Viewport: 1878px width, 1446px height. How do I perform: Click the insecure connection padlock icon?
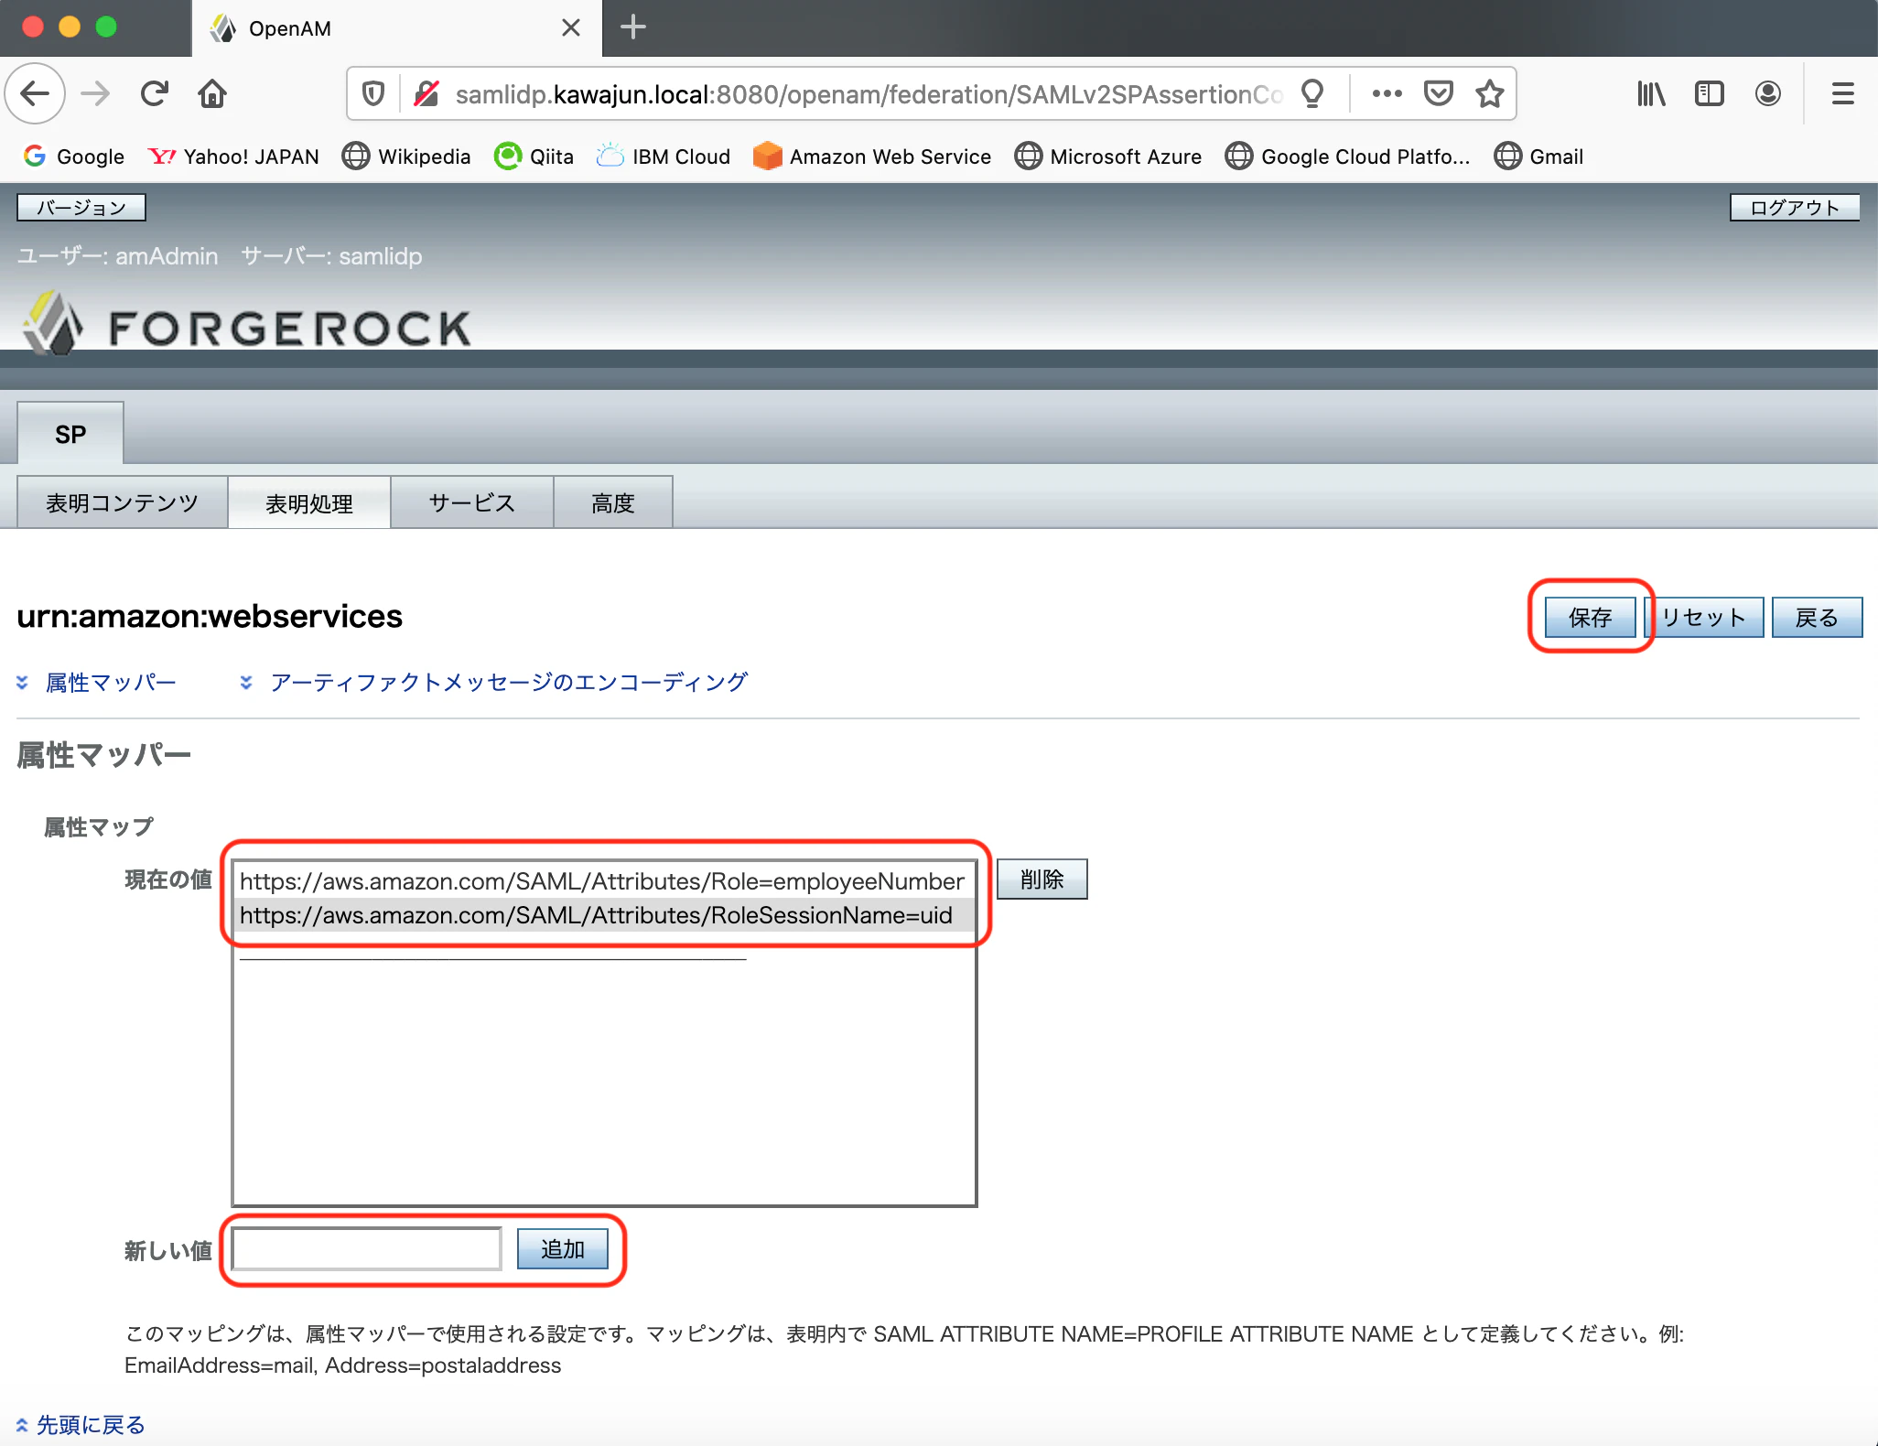426,93
